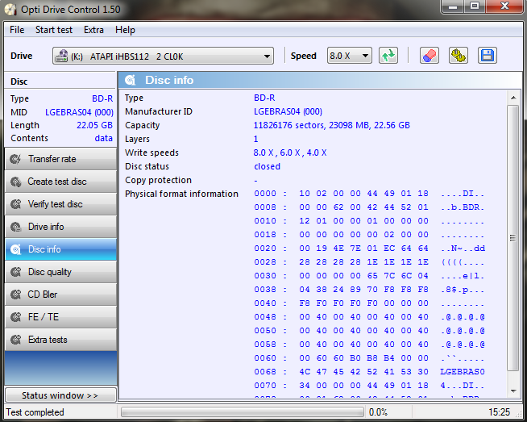Click the Disc info vertical scrollbar thumb
The height and width of the screenshot is (422, 527).
click(513, 237)
